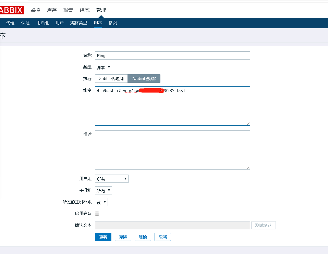Open the 用户组 dropdown showing 所有
328x254 pixels.
(x=111, y=179)
